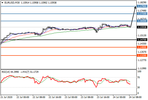The image size is (148, 100).
Task: Click the RSI low point near 30
Action: (96, 87)
